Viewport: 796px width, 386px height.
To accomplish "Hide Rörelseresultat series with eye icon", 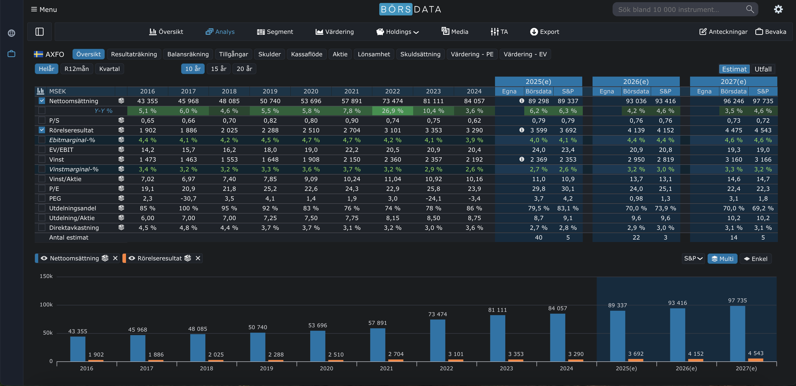I will tap(132, 258).
